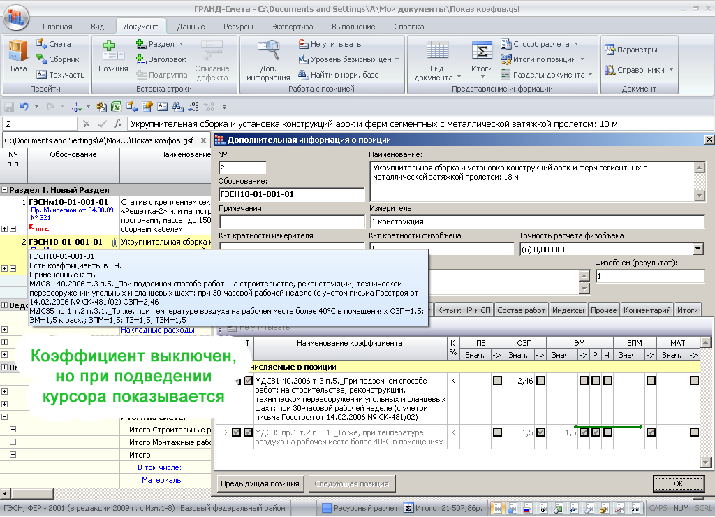Image resolution: width=715 pixels, height=517 pixels.
Task: Open the База (database) large icon
Action: (18, 57)
